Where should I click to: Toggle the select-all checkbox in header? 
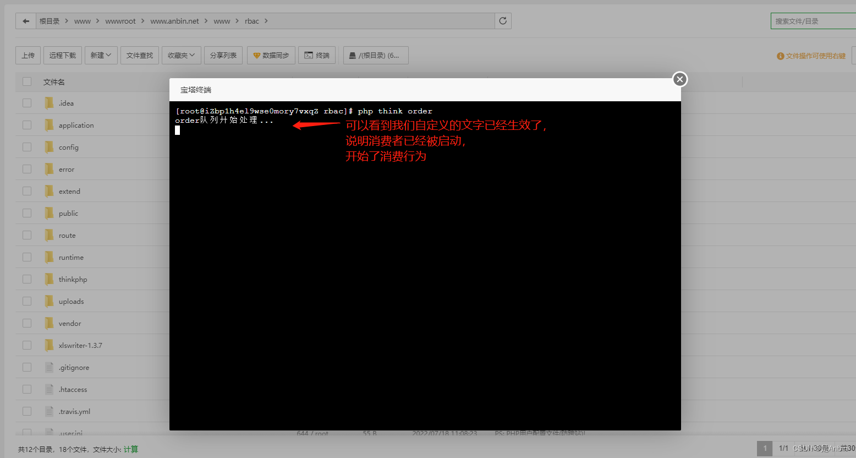point(26,81)
